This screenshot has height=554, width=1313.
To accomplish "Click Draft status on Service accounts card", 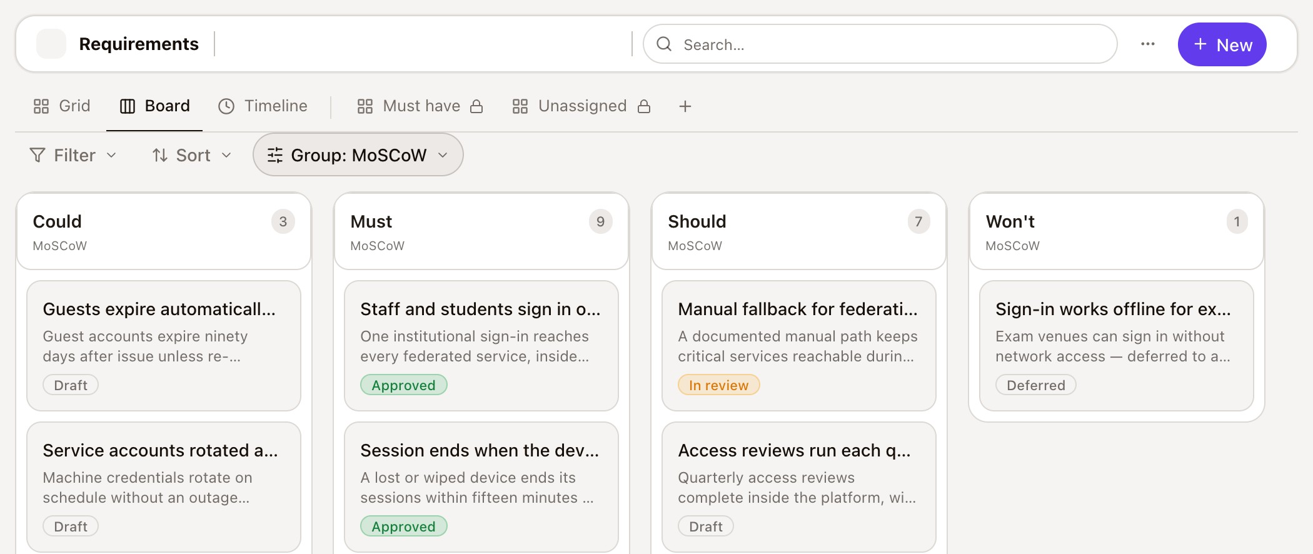I will coord(71,526).
